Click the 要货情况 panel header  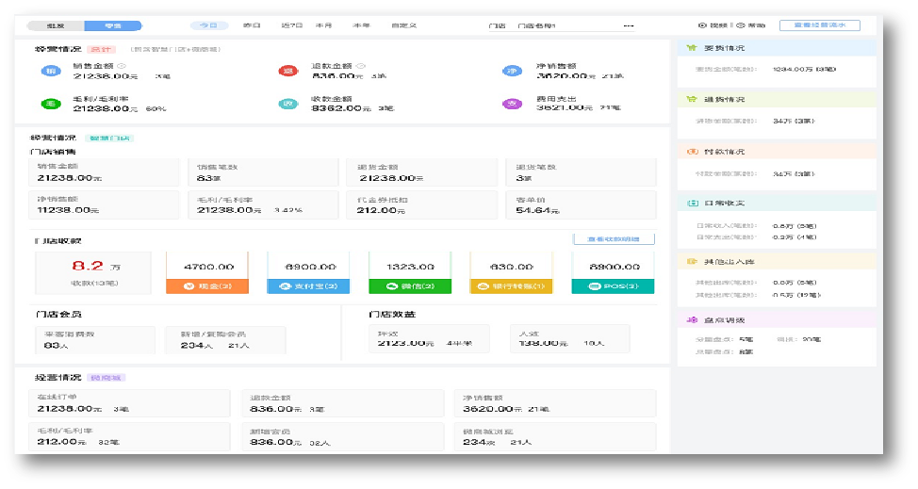pos(777,48)
